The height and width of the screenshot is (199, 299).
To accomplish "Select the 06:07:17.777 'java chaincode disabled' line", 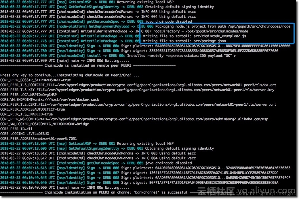I will pos(96,22).
